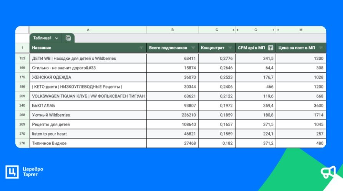Select the Уютный Wildberries cell

(88, 115)
